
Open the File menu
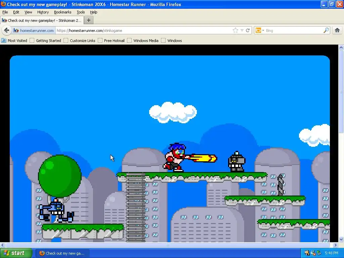pos(5,12)
